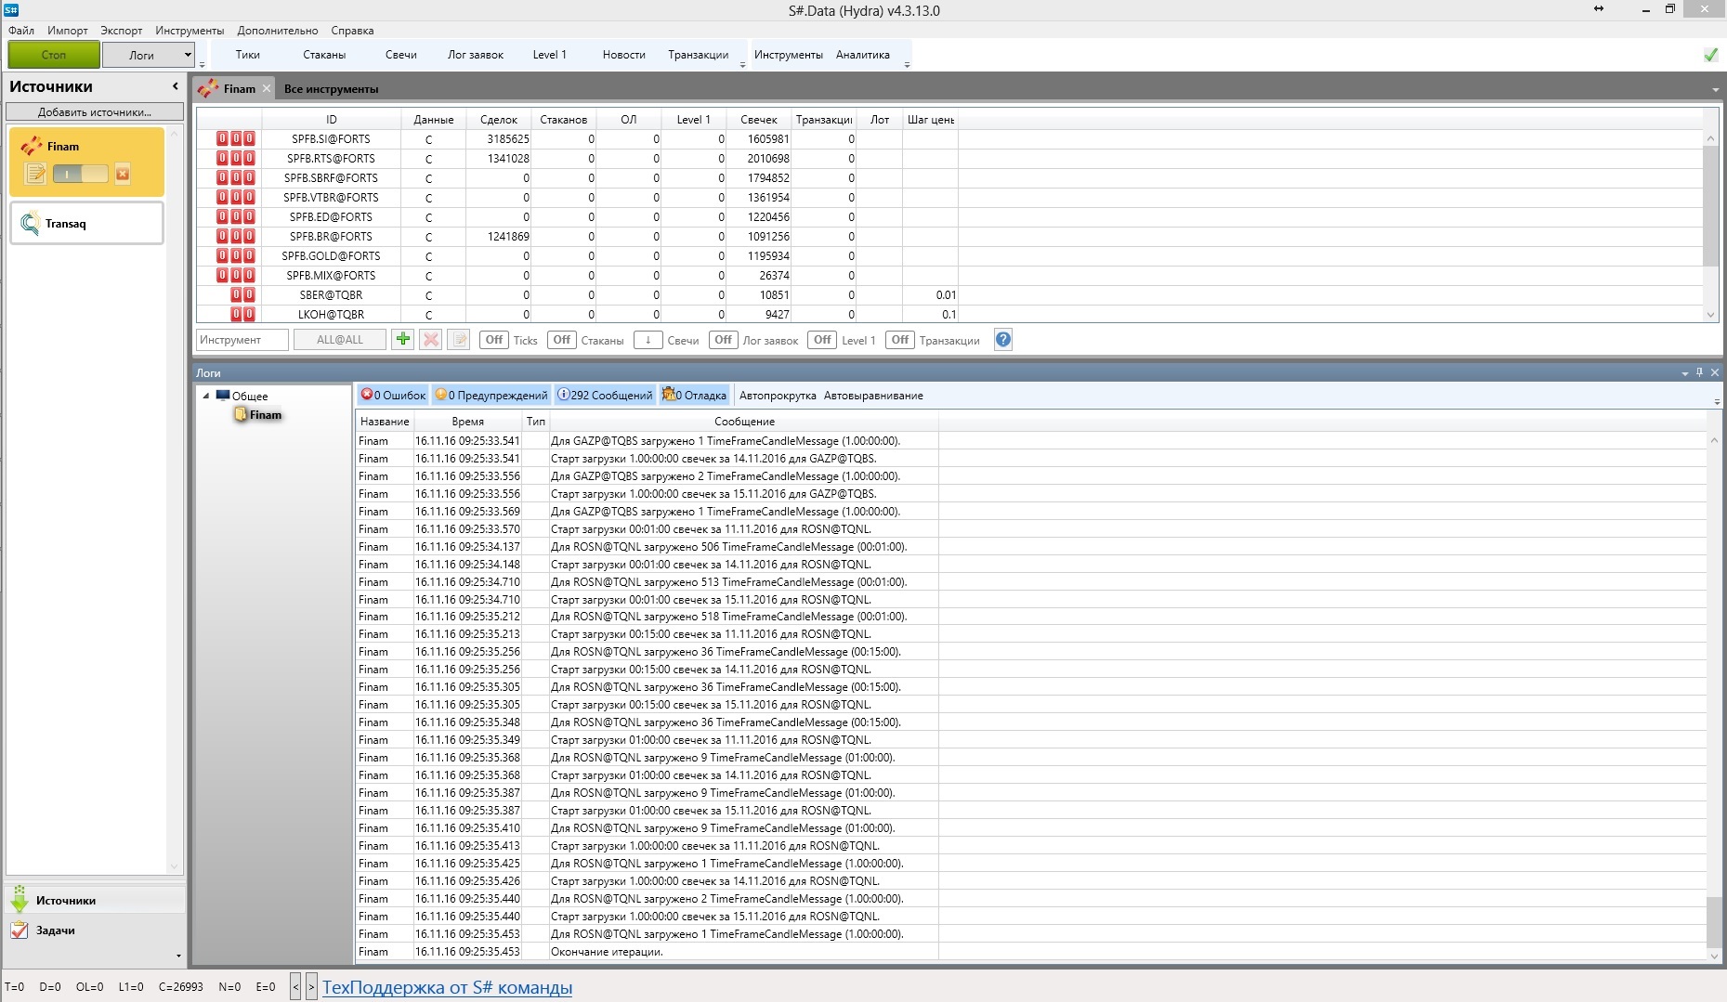The width and height of the screenshot is (1727, 1002).
Task: Open Finam source settings edit icon
Action: coord(35,174)
